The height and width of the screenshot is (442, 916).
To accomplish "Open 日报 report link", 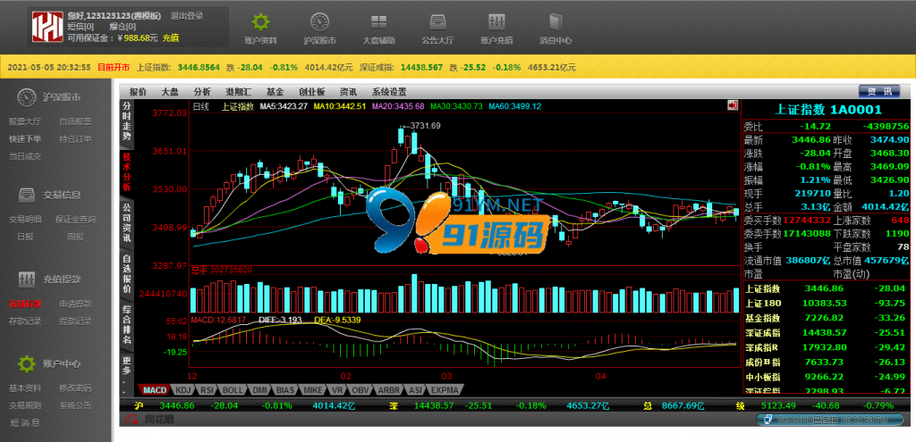I will [x=25, y=237].
